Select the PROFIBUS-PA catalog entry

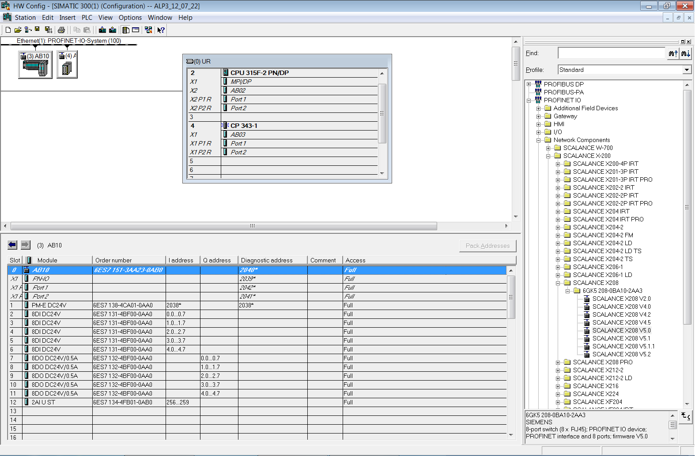[563, 92]
